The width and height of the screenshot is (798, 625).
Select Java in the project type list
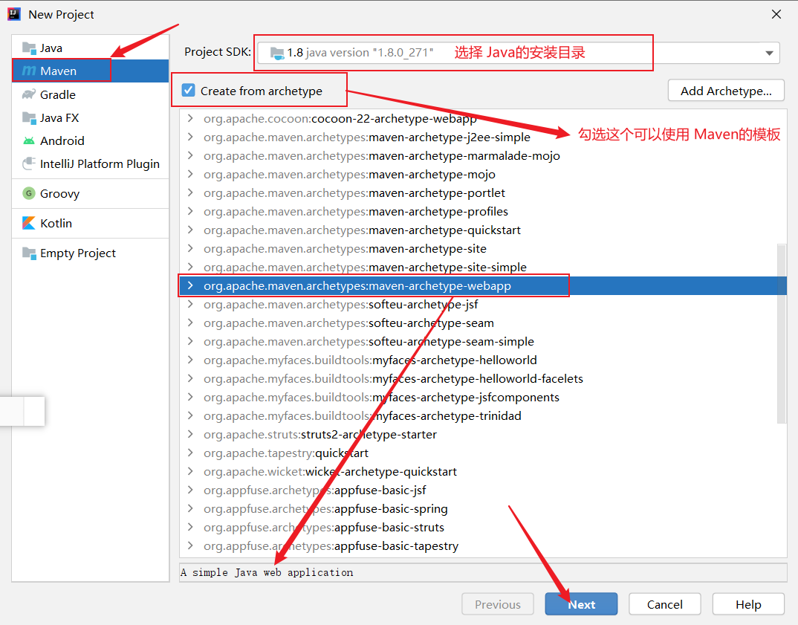coord(90,48)
